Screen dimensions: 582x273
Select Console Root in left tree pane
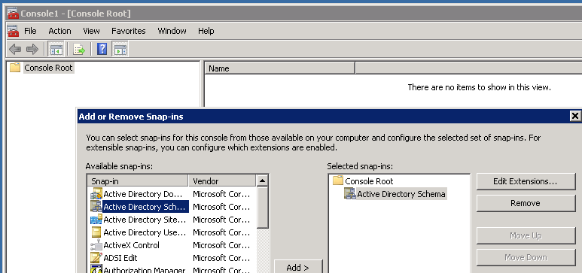(x=48, y=68)
